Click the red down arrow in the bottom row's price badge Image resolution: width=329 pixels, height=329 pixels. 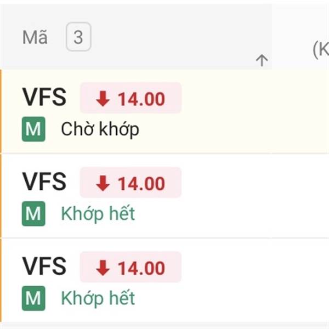[x=103, y=268]
